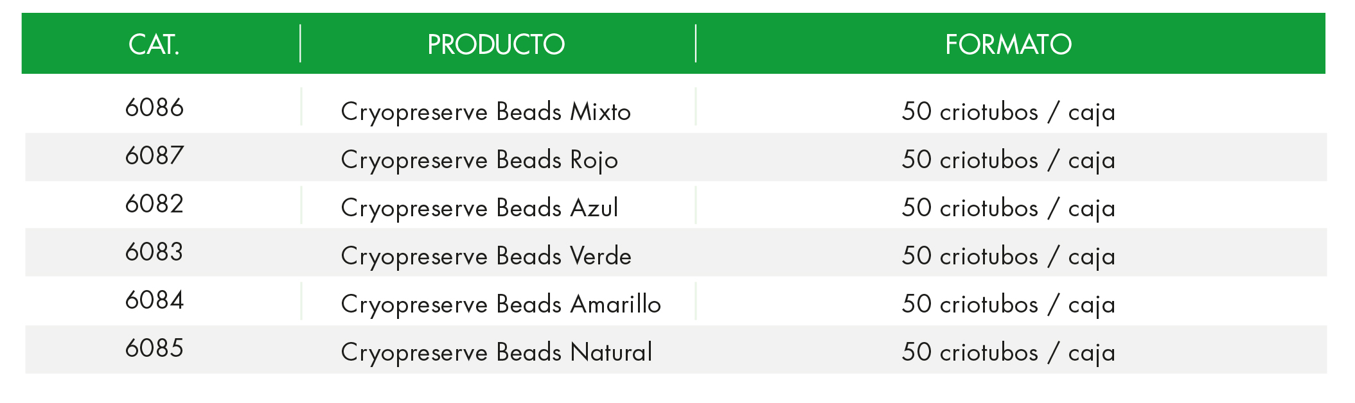
Task: Click Cryopreserve Beads Mixto product name
Action: (486, 112)
